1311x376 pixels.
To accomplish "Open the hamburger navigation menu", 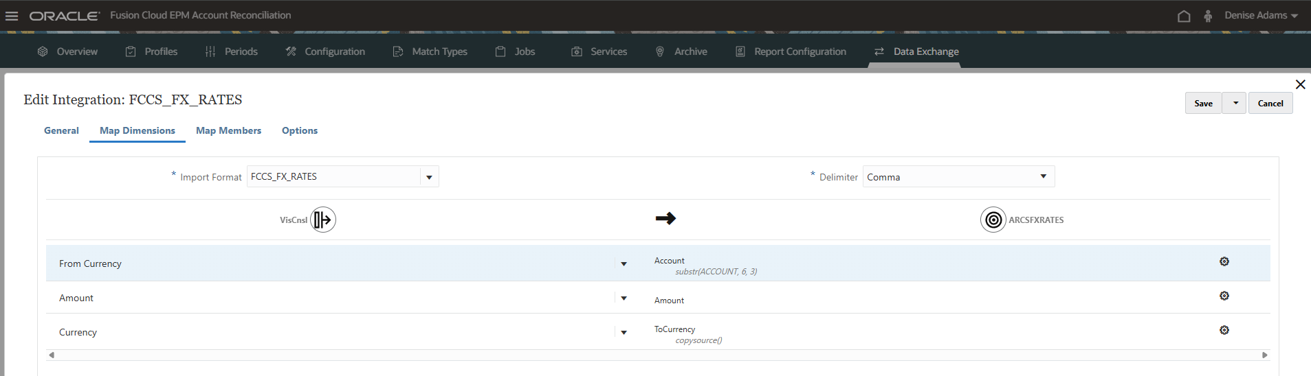I will 12,16.
